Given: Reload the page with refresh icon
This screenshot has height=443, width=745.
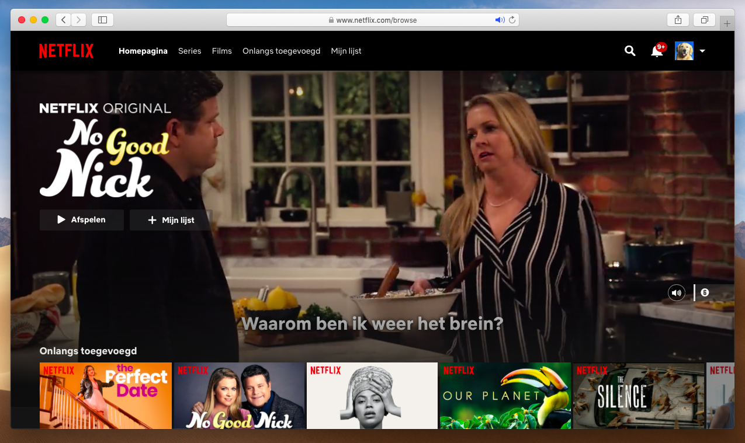Looking at the screenshot, I should coord(512,20).
